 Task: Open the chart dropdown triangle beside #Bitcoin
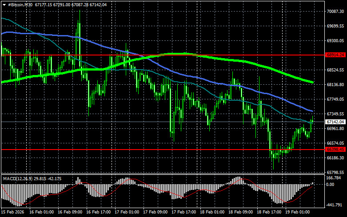coord(4,5)
